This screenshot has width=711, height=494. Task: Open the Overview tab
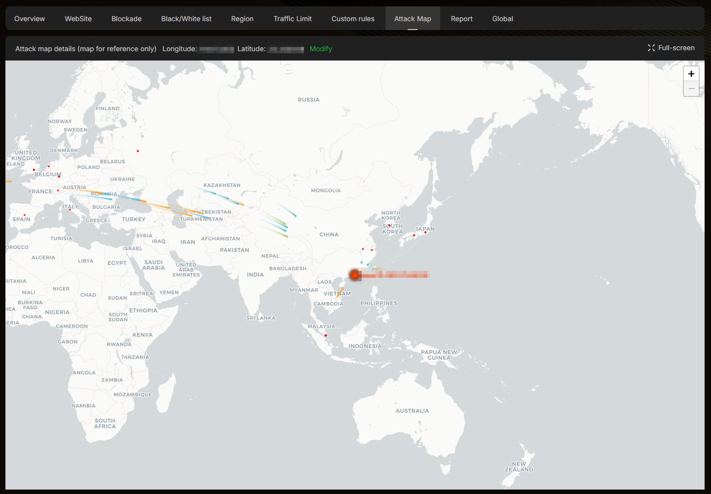coord(30,19)
